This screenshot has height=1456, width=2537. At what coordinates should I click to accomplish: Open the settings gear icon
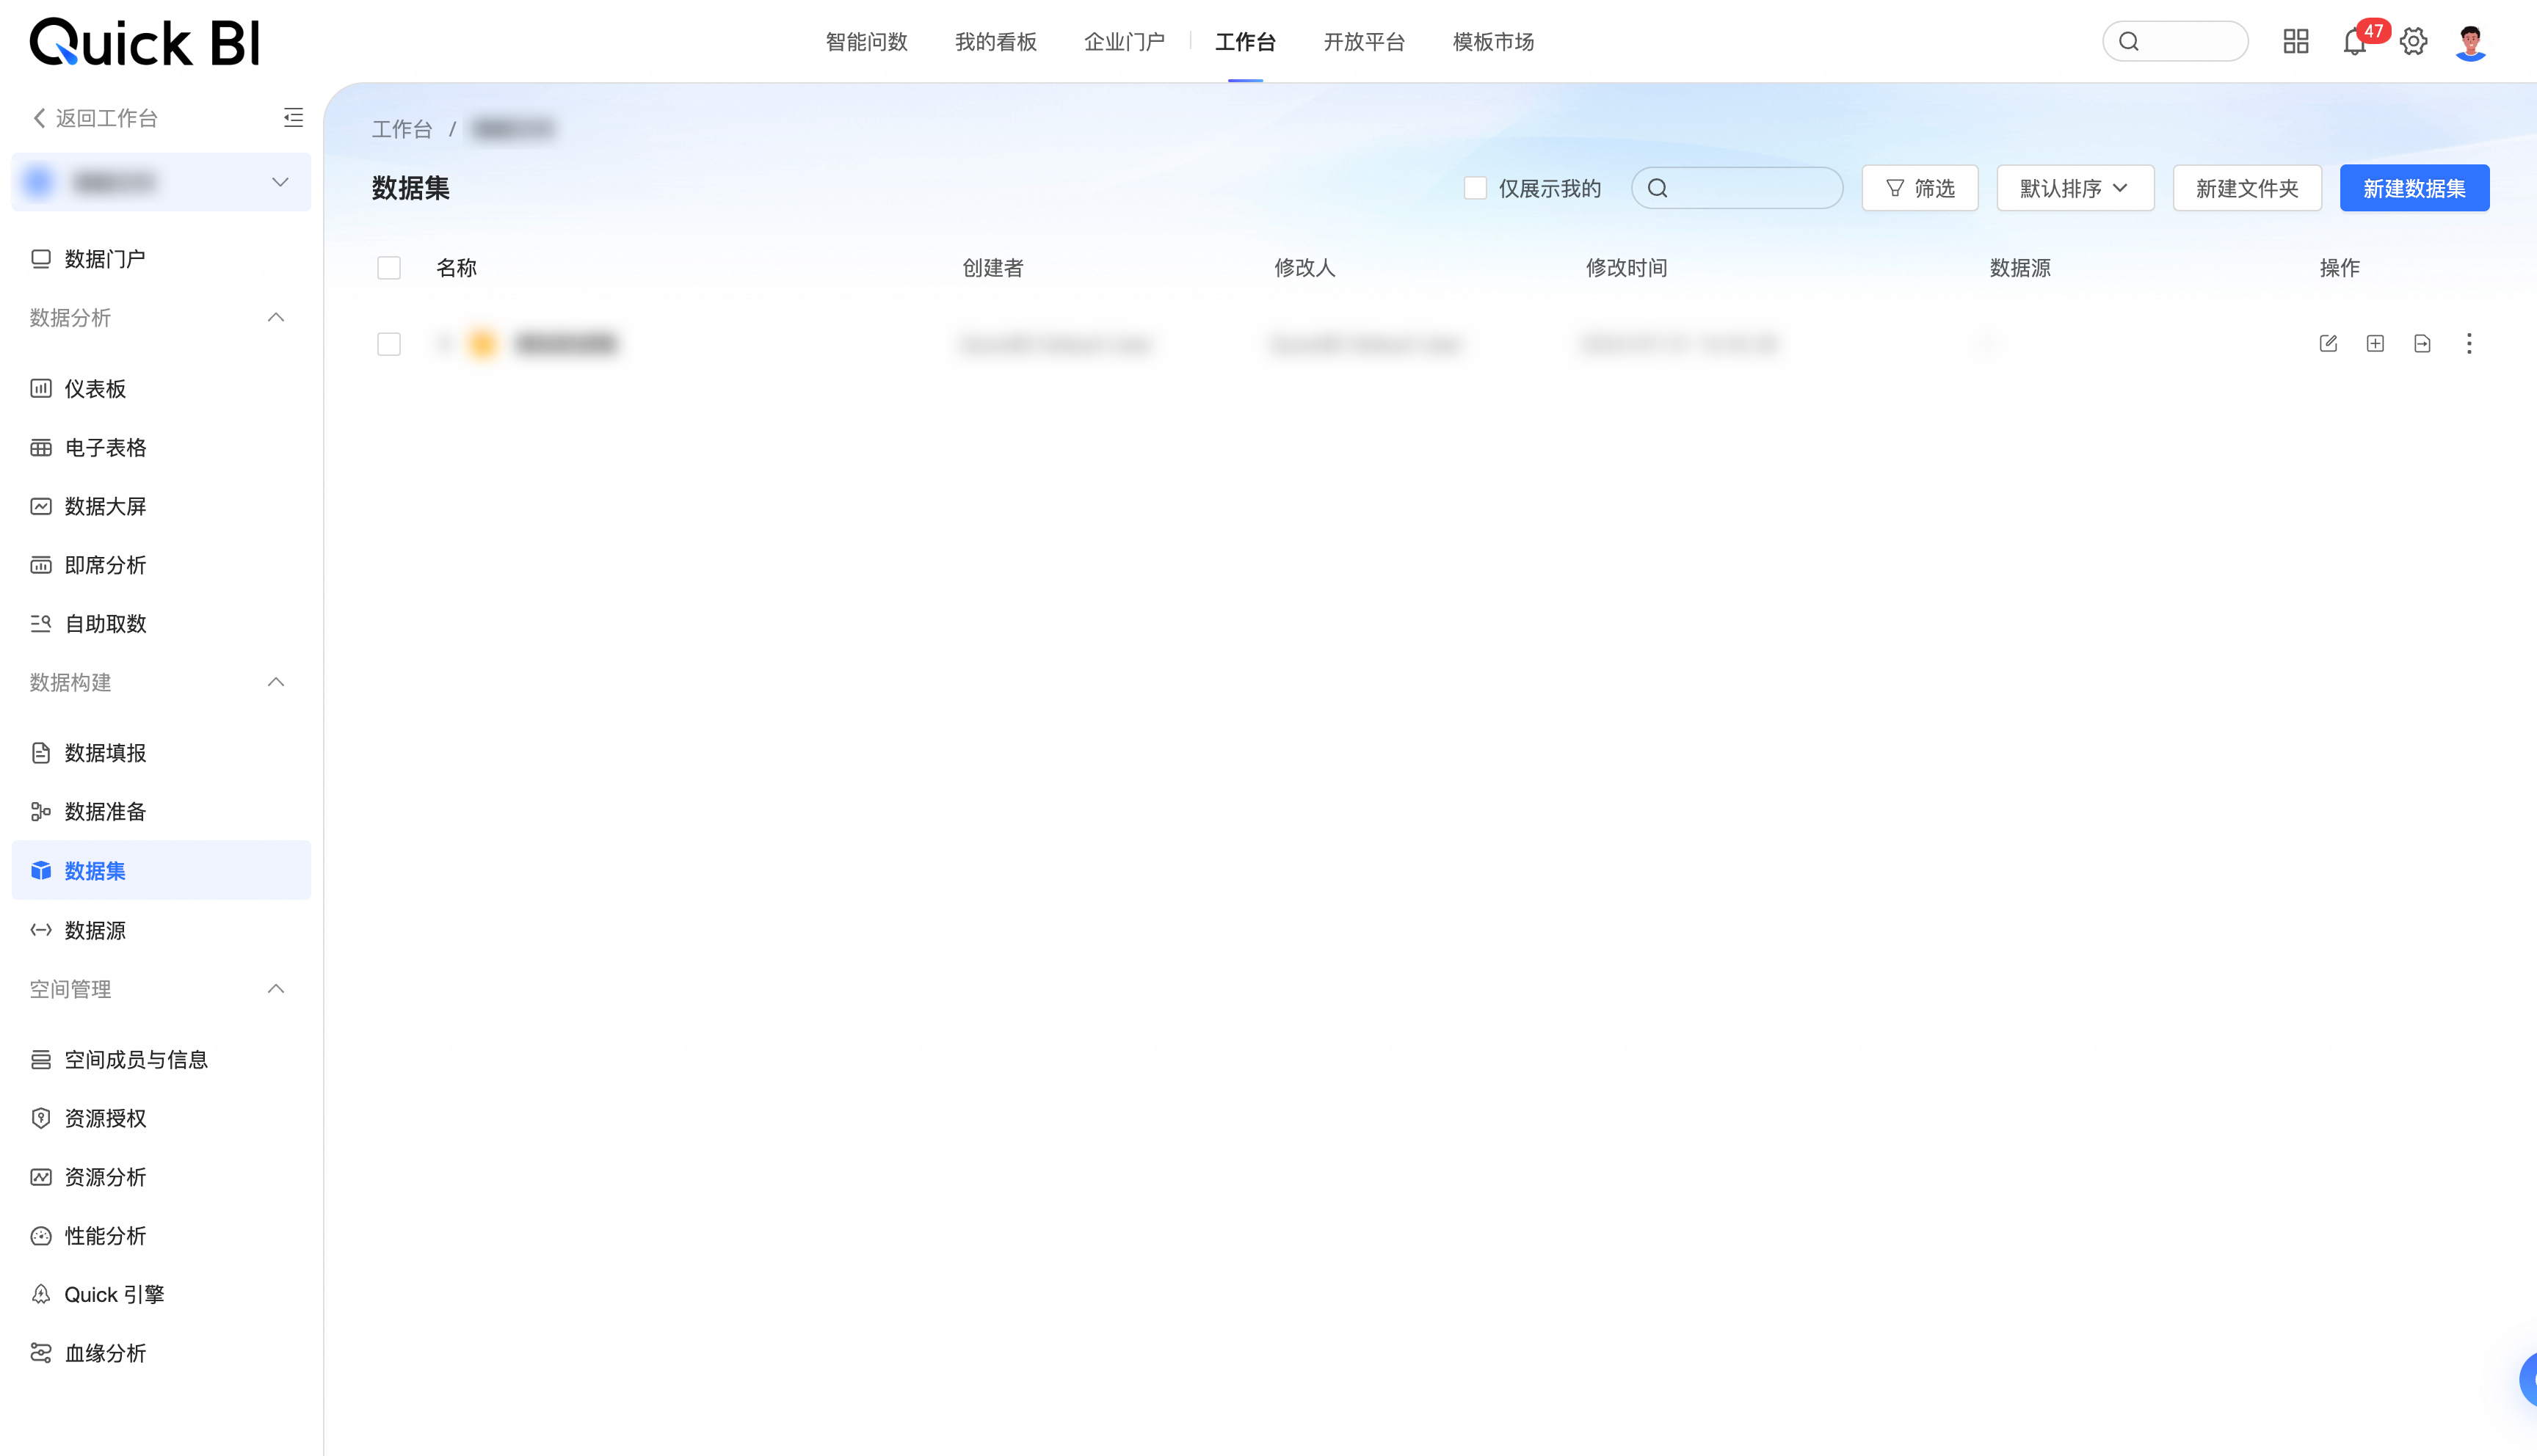pos(2413,42)
